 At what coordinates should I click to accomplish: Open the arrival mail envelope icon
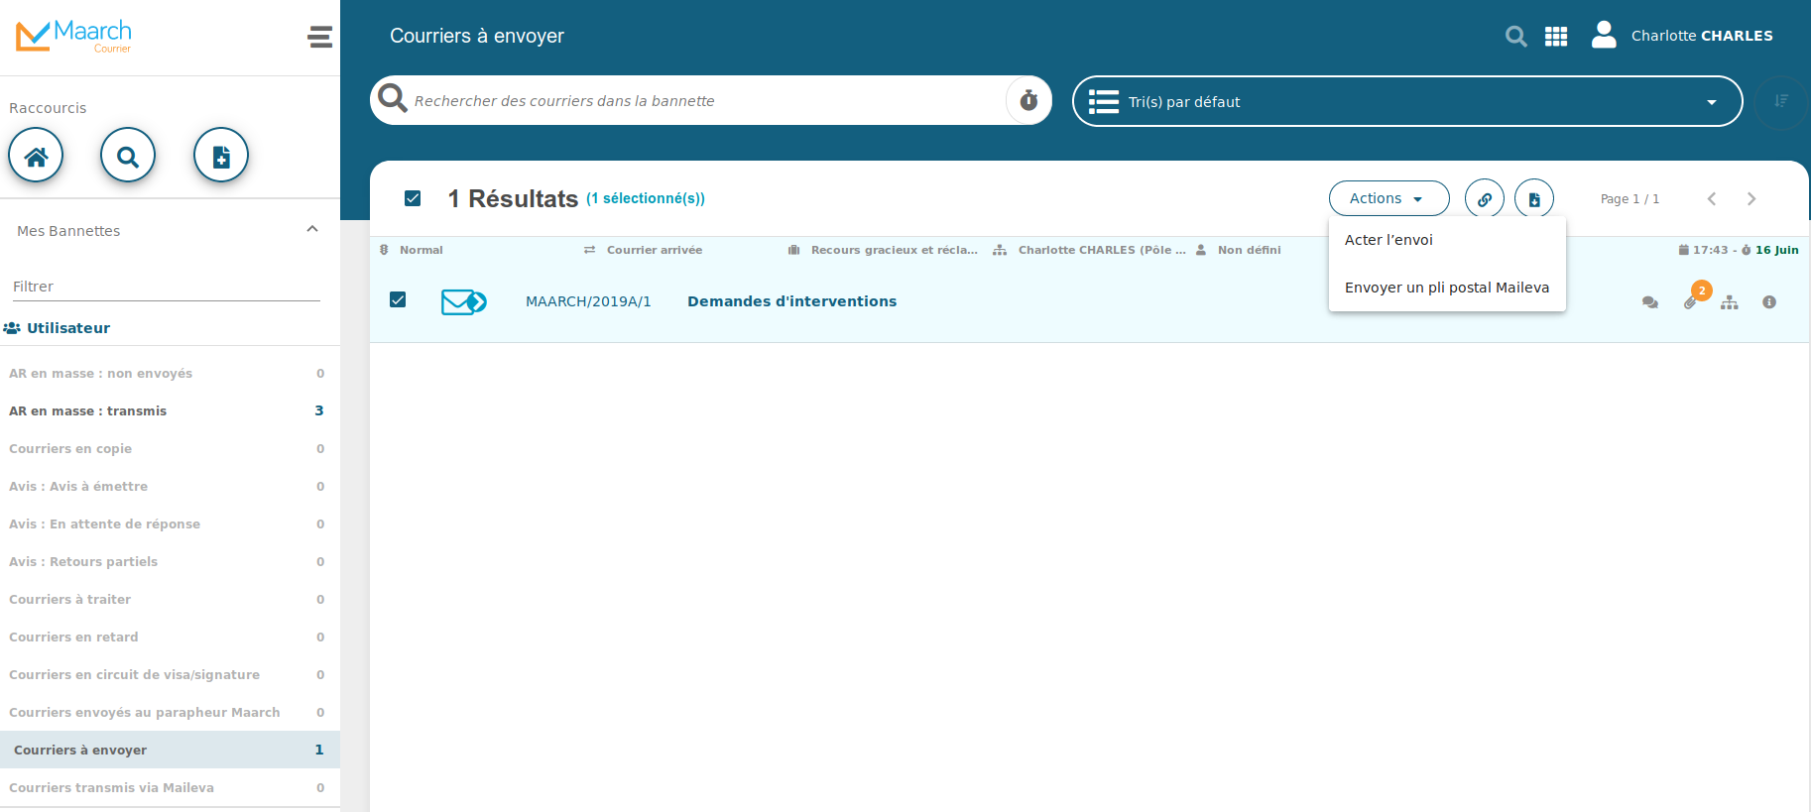(x=463, y=301)
